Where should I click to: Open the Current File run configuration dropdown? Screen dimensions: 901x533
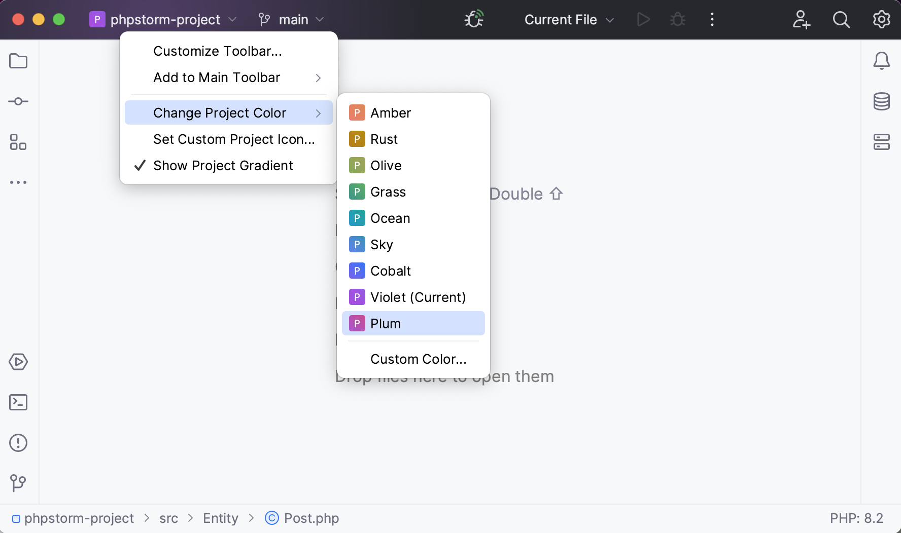pyautogui.click(x=568, y=19)
